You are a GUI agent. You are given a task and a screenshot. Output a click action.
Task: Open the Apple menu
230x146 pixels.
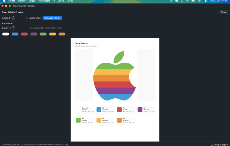tap(4, 1)
